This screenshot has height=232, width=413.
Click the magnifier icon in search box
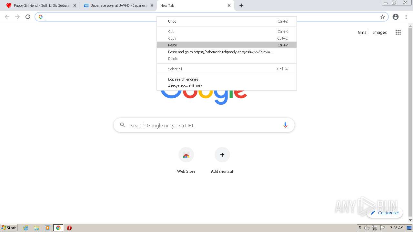click(122, 125)
